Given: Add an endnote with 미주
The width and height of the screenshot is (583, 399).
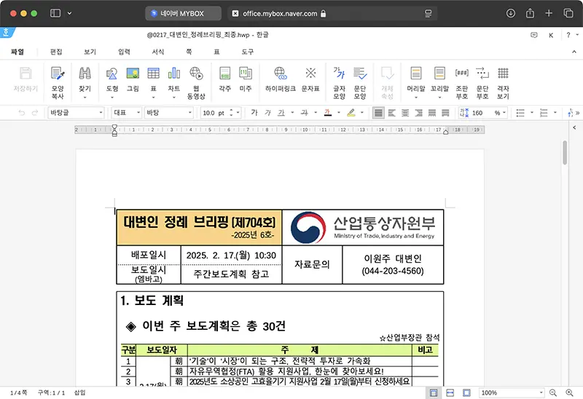Looking at the screenshot, I should tap(246, 79).
